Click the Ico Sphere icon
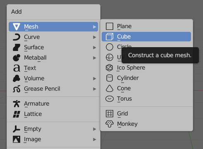 pyautogui.click(x=110, y=67)
